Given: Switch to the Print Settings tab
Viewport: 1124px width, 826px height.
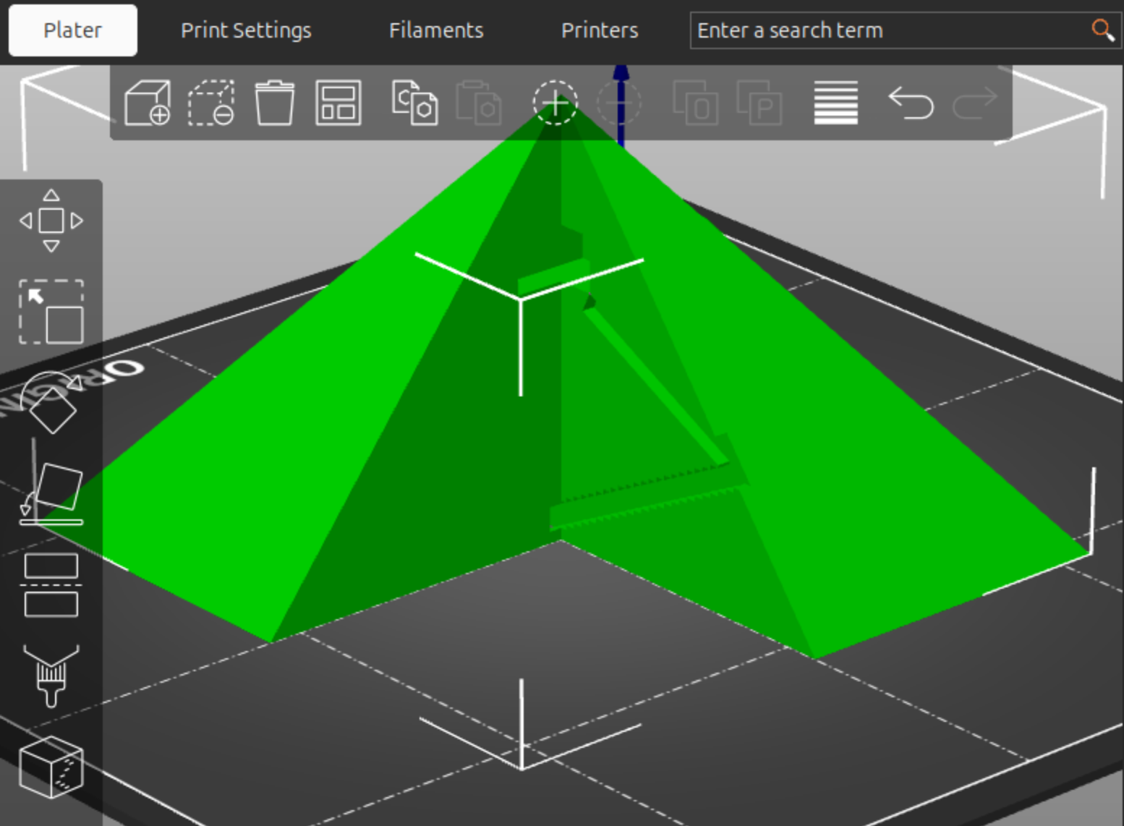Looking at the screenshot, I should tap(246, 30).
